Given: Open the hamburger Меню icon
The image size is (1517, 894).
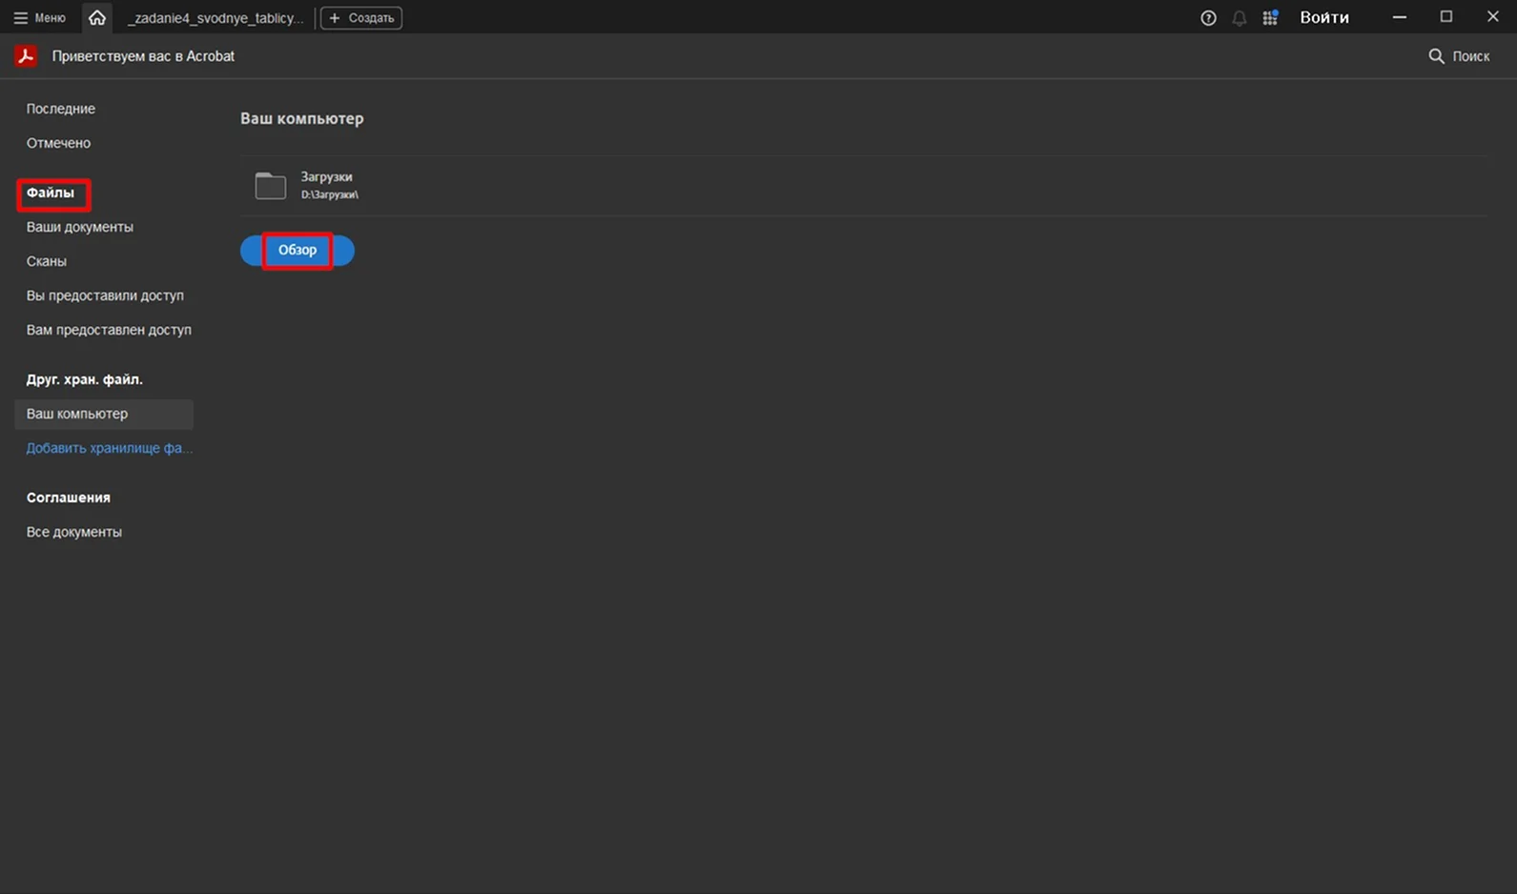Looking at the screenshot, I should tap(21, 18).
